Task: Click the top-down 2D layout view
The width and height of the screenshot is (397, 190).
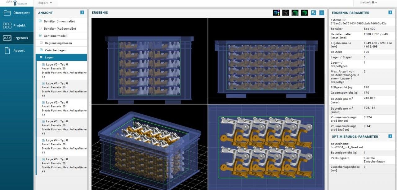Action: [266, 147]
